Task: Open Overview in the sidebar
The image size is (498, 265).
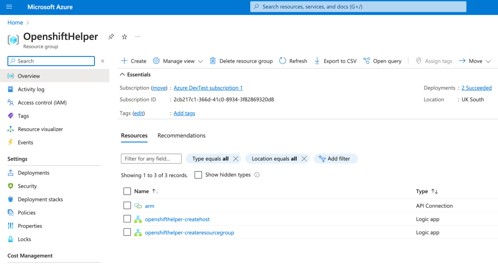Action: tap(55, 76)
